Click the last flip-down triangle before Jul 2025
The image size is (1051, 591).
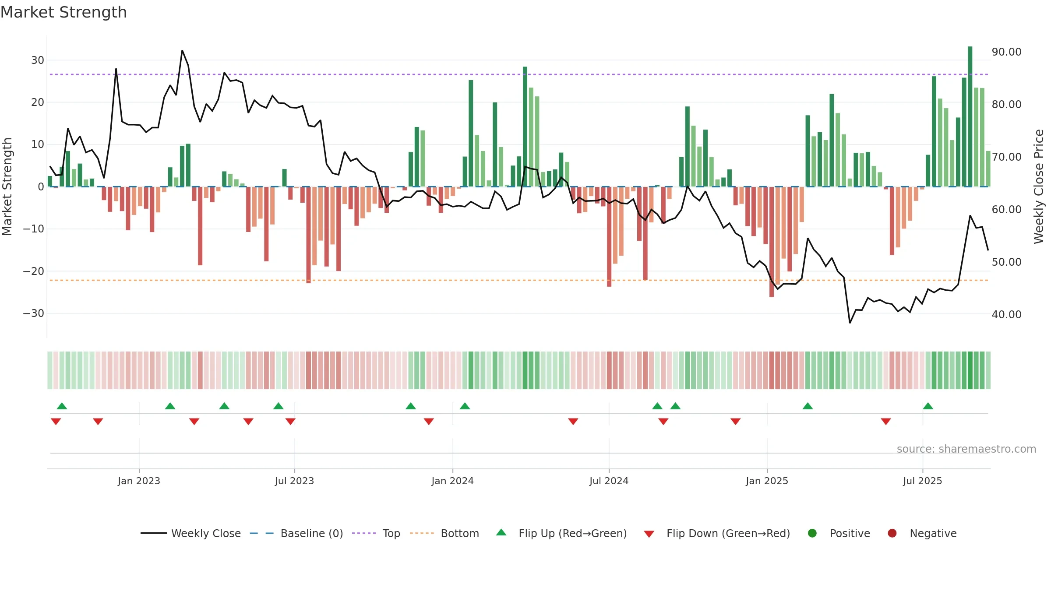click(886, 422)
